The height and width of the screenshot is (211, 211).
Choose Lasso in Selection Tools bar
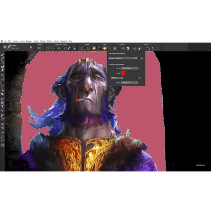59,48
